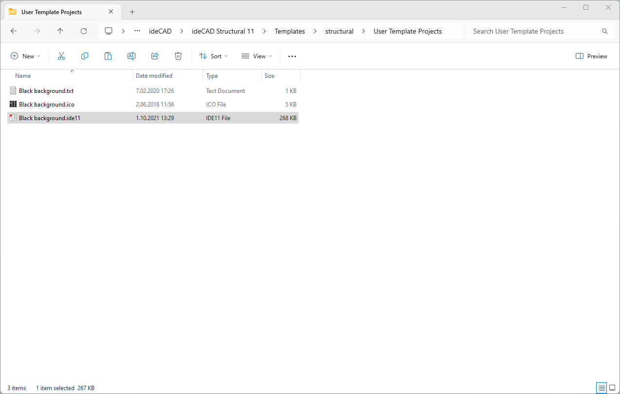
Task: Open the See more ellipsis menu
Action: pyautogui.click(x=292, y=56)
